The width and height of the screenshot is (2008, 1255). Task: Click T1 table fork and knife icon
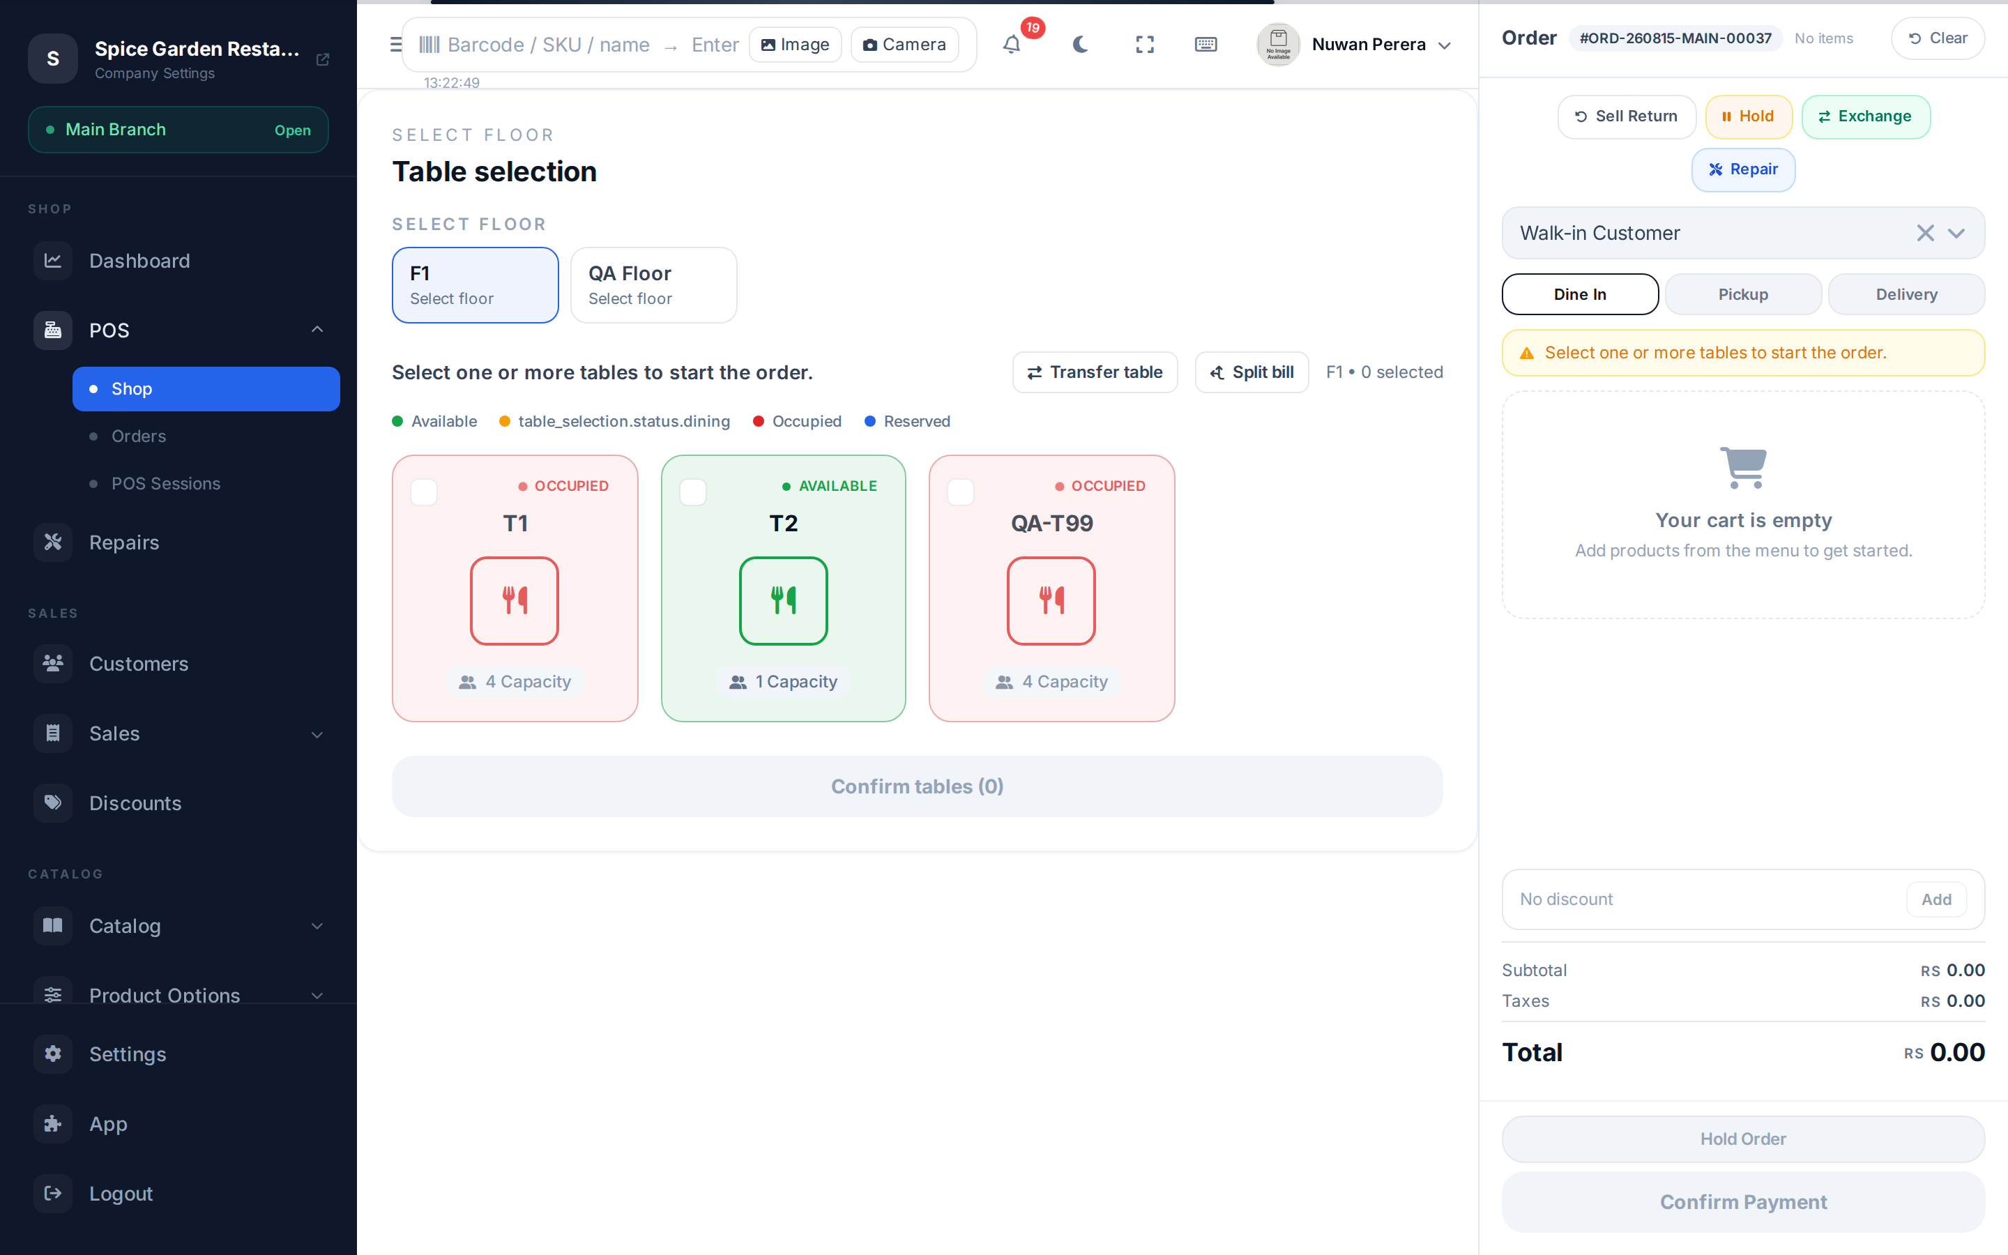pos(515,600)
